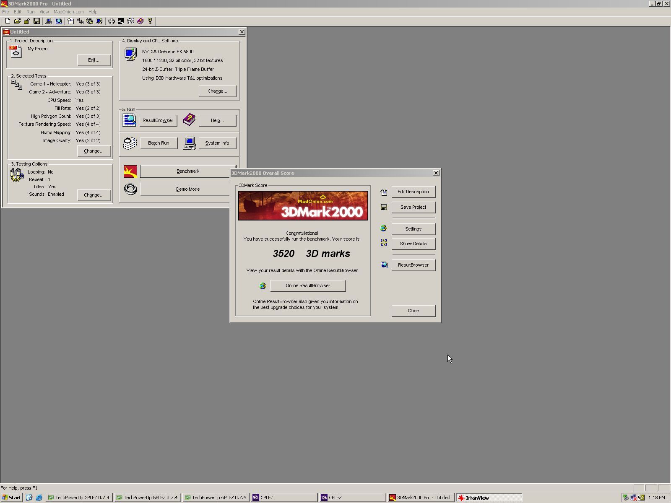Screen dimensions: 671x503
Task: Click the Online ResultBrowser button
Action: pos(308,285)
